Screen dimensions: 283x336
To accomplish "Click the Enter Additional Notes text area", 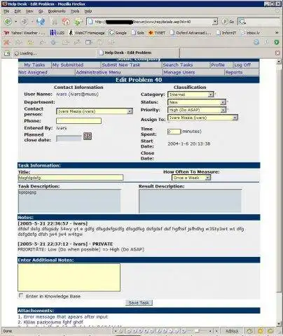I will pyautogui.click(x=69, y=277).
